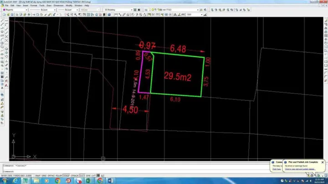Open the Magenta color dropdown
This screenshot has width=328, height=184.
coord(15,10)
